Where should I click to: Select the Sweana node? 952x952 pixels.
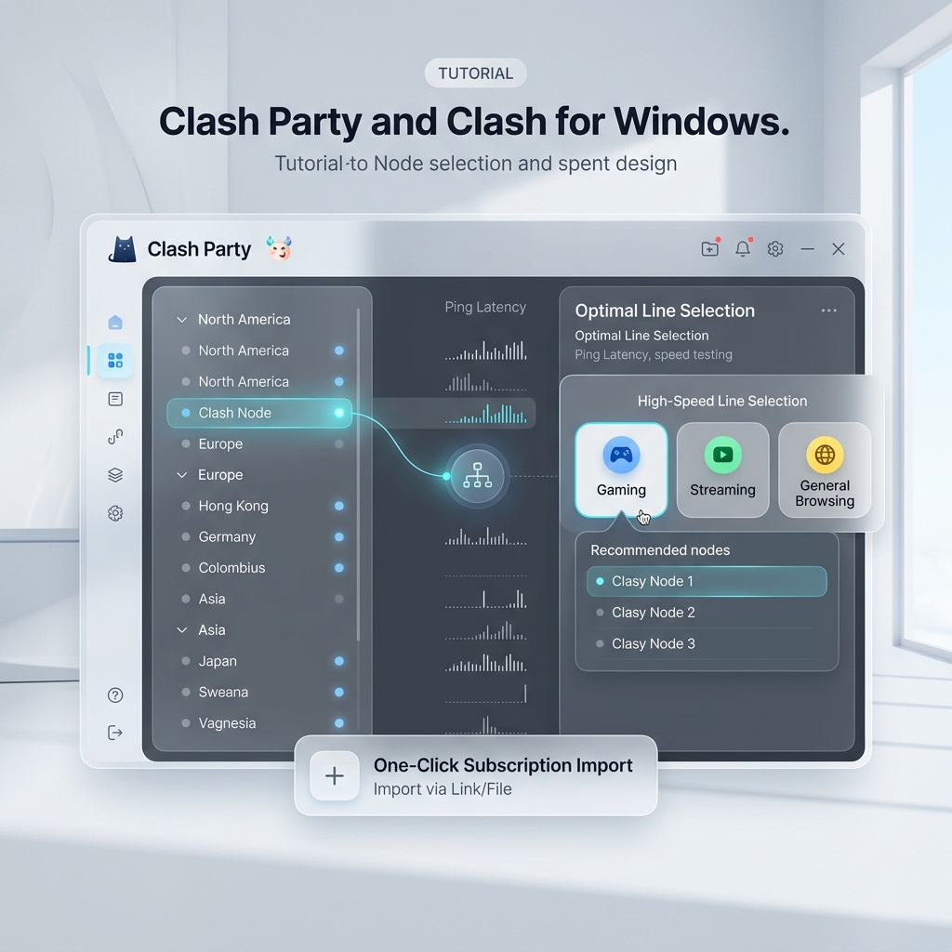260,692
